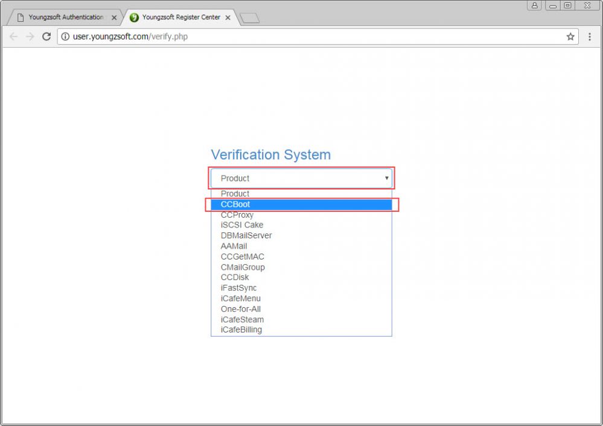Open a new browser tab
The height and width of the screenshot is (426, 603).
[x=249, y=18]
